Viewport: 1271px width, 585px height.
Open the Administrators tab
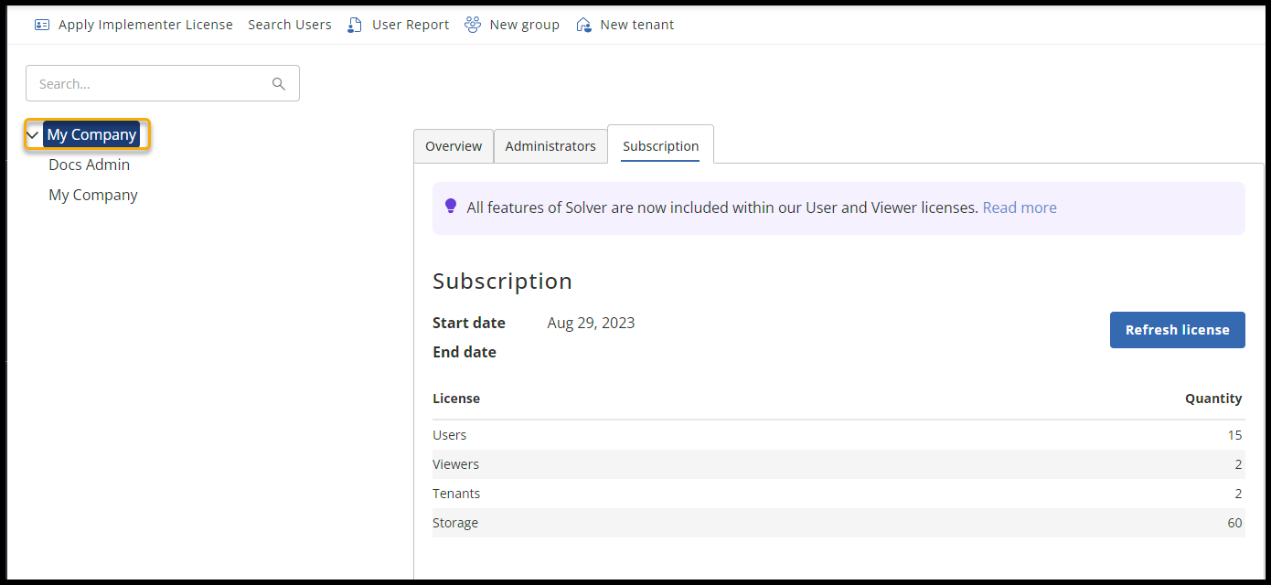[550, 146]
